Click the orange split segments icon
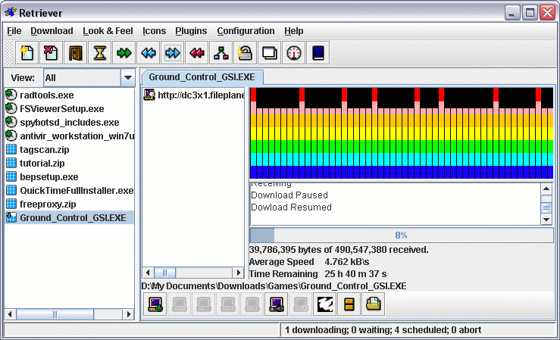 tap(349, 304)
